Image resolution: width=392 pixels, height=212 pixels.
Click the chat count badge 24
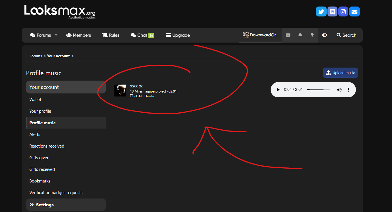[151, 35]
